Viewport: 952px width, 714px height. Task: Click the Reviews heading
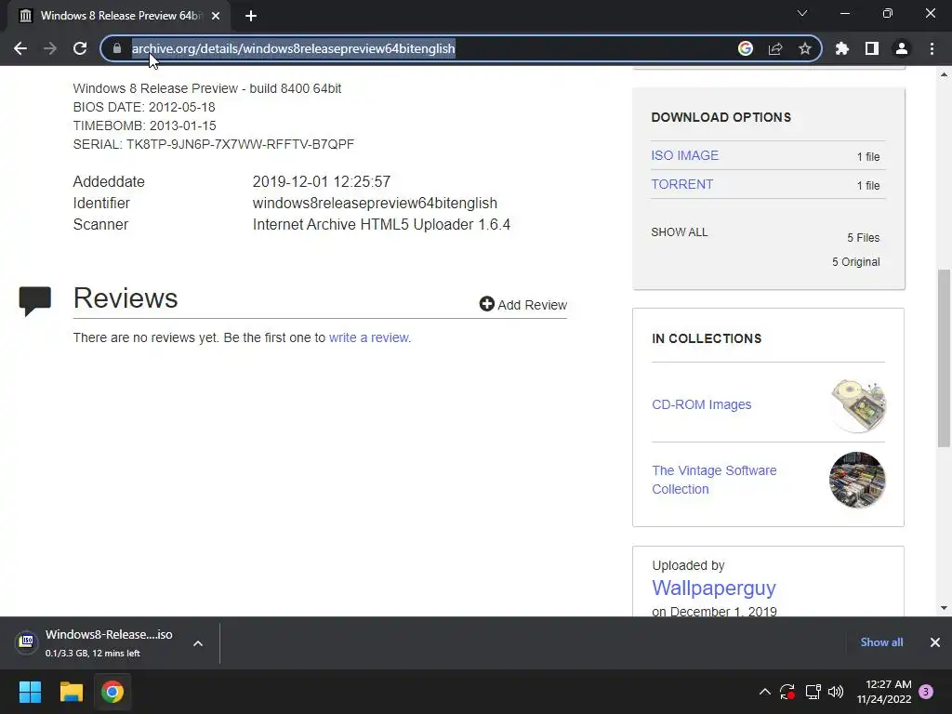pyautogui.click(x=126, y=298)
